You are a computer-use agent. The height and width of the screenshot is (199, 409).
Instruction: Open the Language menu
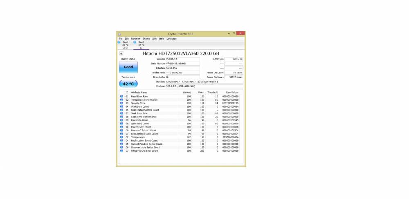point(171,39)
